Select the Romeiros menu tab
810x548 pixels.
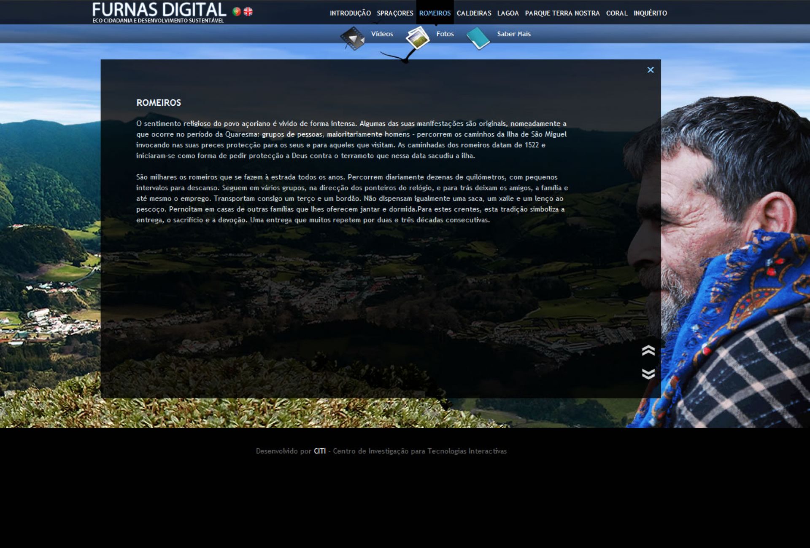click(435, 13)
